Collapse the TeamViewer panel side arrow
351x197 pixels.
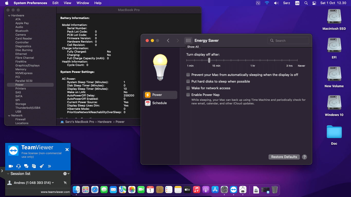tap(2, 171)
